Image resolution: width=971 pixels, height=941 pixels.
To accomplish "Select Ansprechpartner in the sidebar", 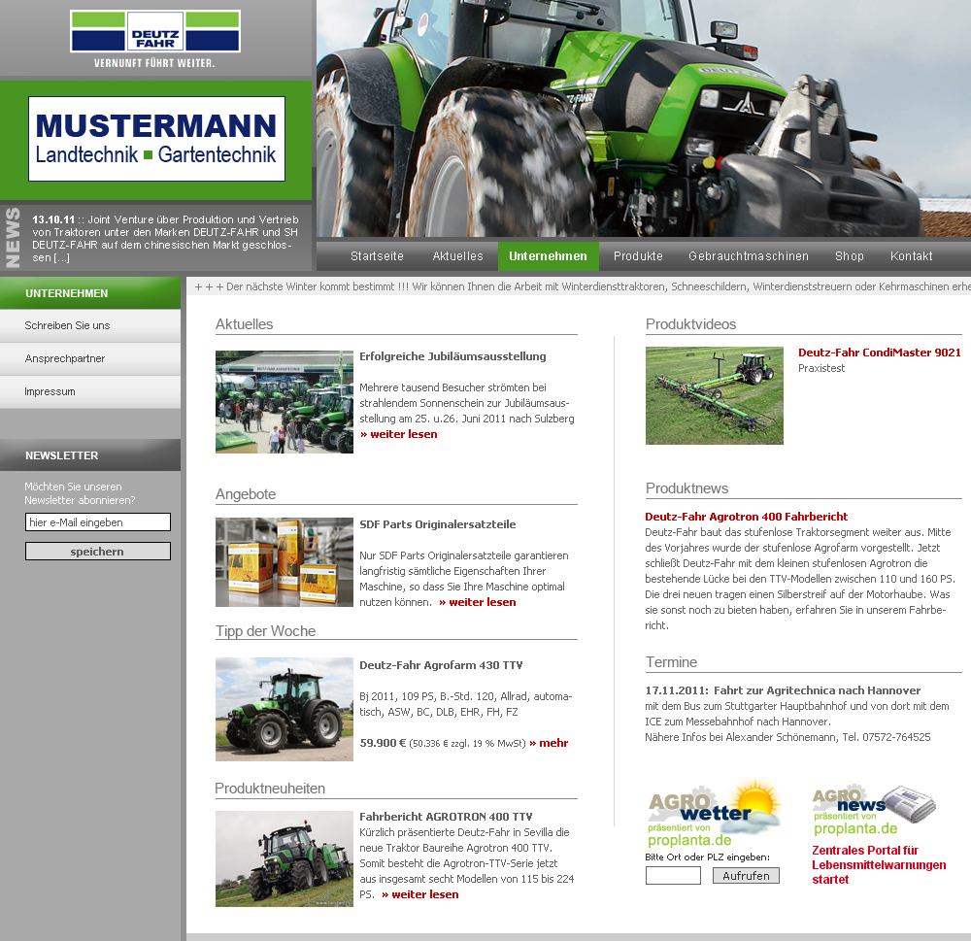I will pyautogui.click(x=65, y=358).
